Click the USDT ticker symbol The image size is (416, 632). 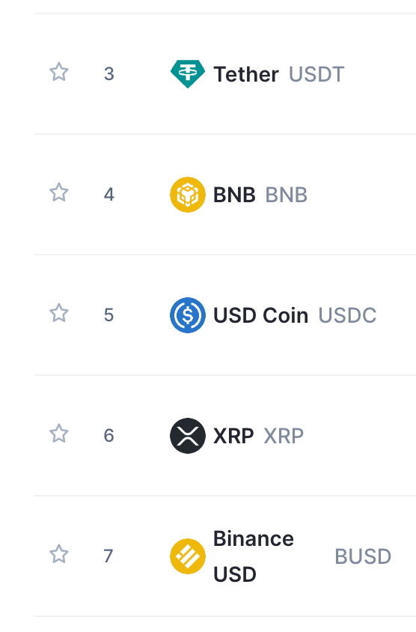316,74
